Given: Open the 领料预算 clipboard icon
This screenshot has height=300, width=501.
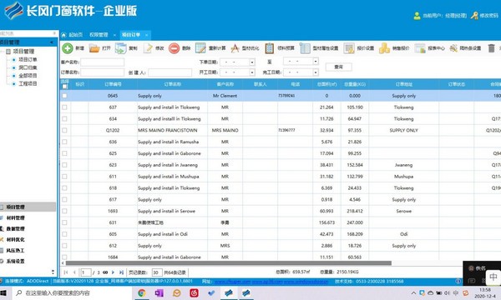Looking at the screenshot, I should (270, 48).
